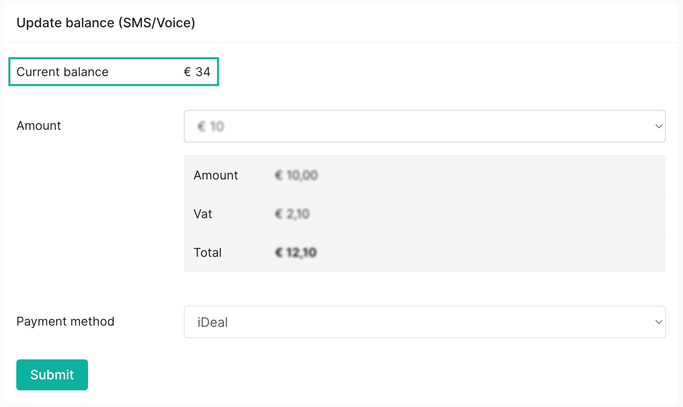683x407 pixels.
Task: Click the euro symbol in Current balance box
Action: [187, 72]
